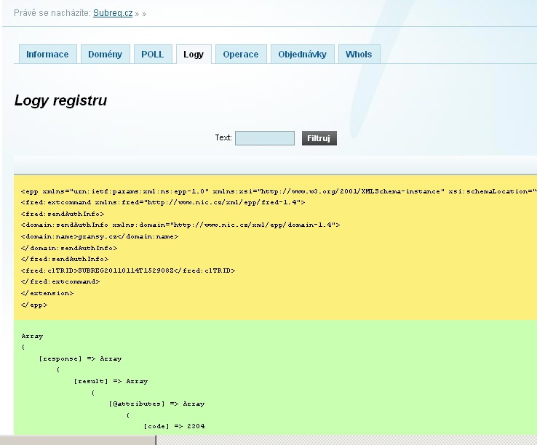Image resolution: width=537 pixels, height=445 pixels.
Task: Click the clTRID line starting with SUBREG
Action: click(128, 270)
